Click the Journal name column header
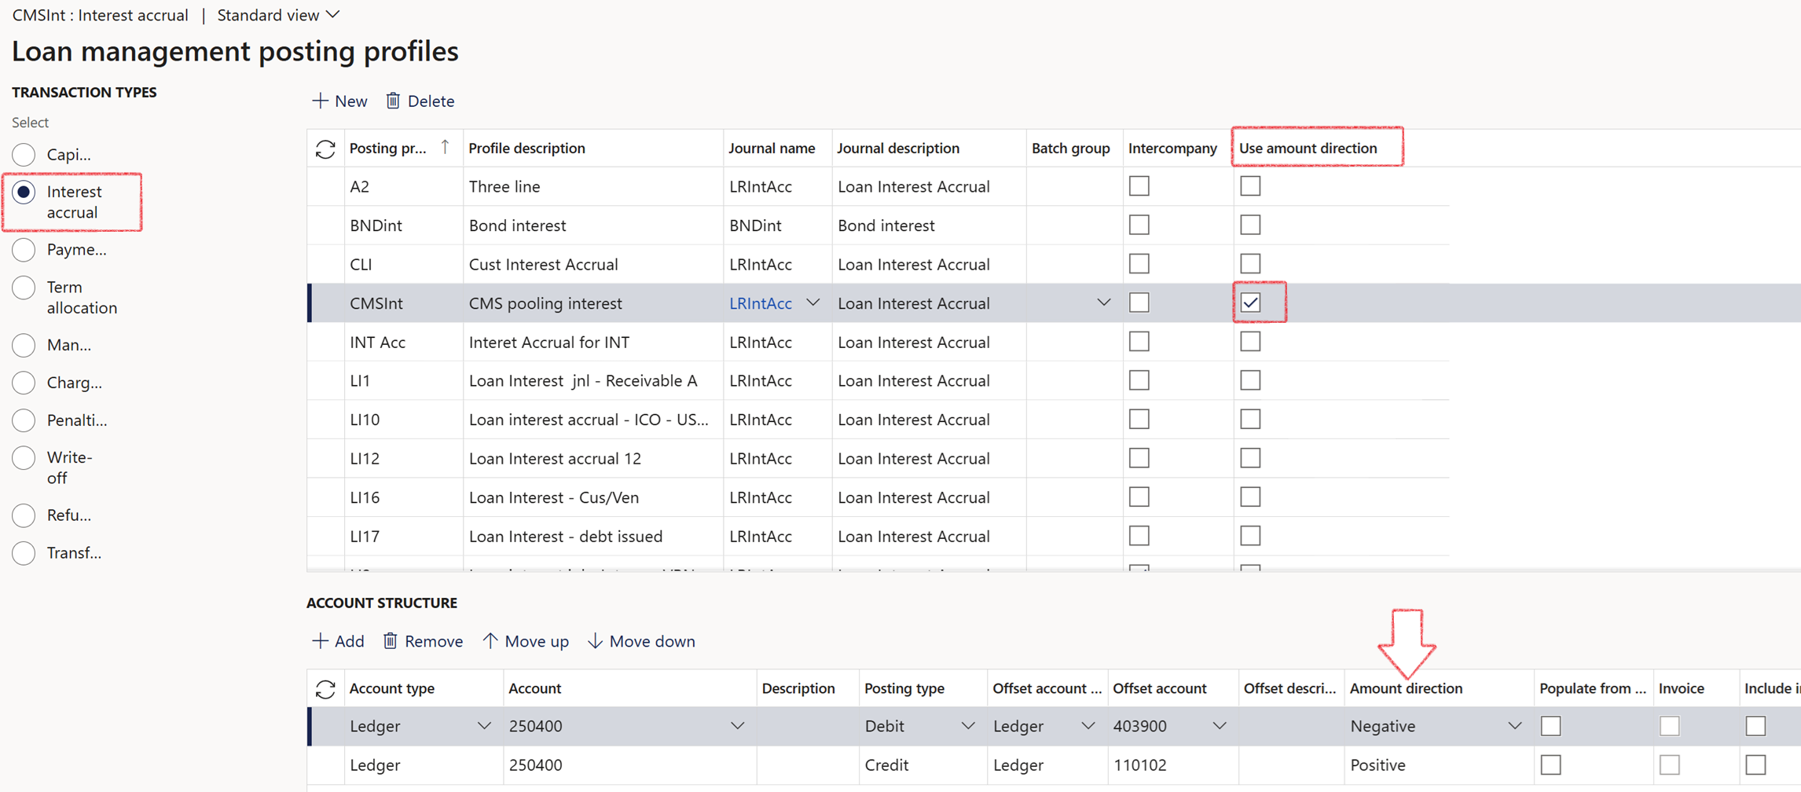 point(771,148)
